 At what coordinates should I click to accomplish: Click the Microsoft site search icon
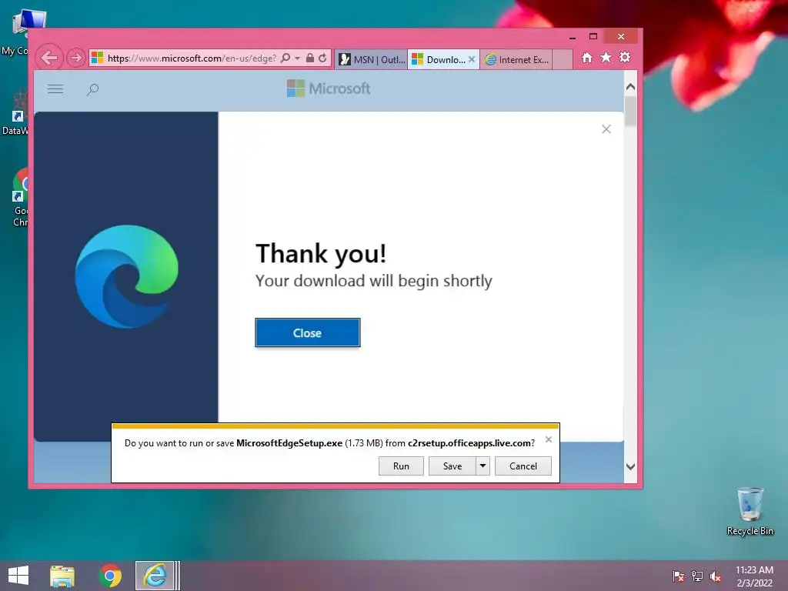[x=92, y=90]
